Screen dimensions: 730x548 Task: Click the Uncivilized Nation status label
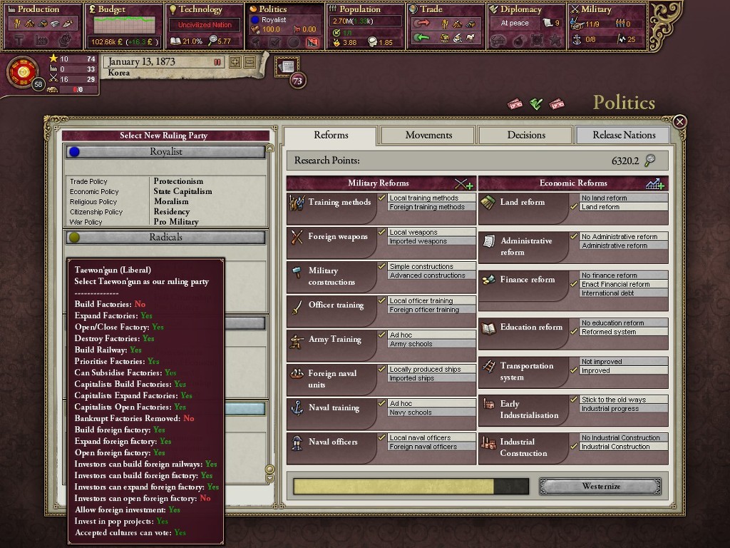[x=205, y=25]
